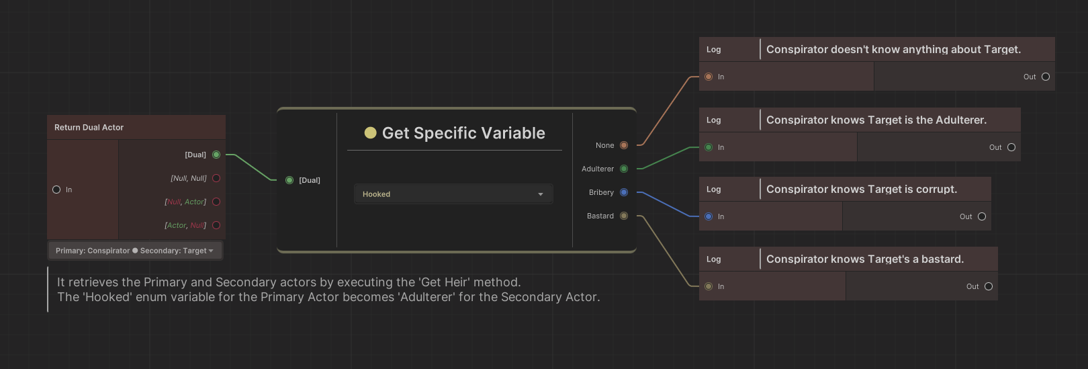
Task: Open the Hooked variable dropdown
Action: tap(453, 194)
